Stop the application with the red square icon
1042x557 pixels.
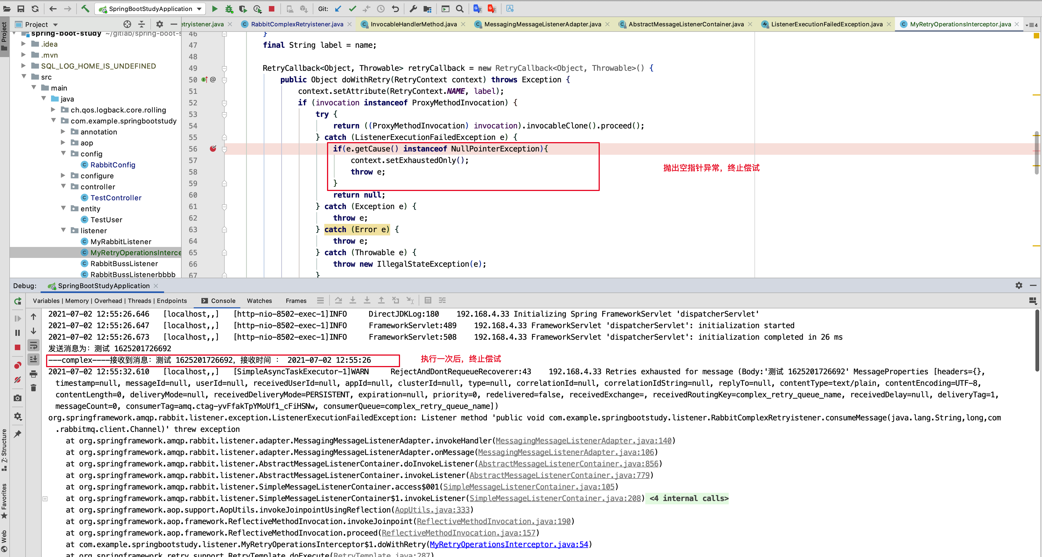pos(271,9)
